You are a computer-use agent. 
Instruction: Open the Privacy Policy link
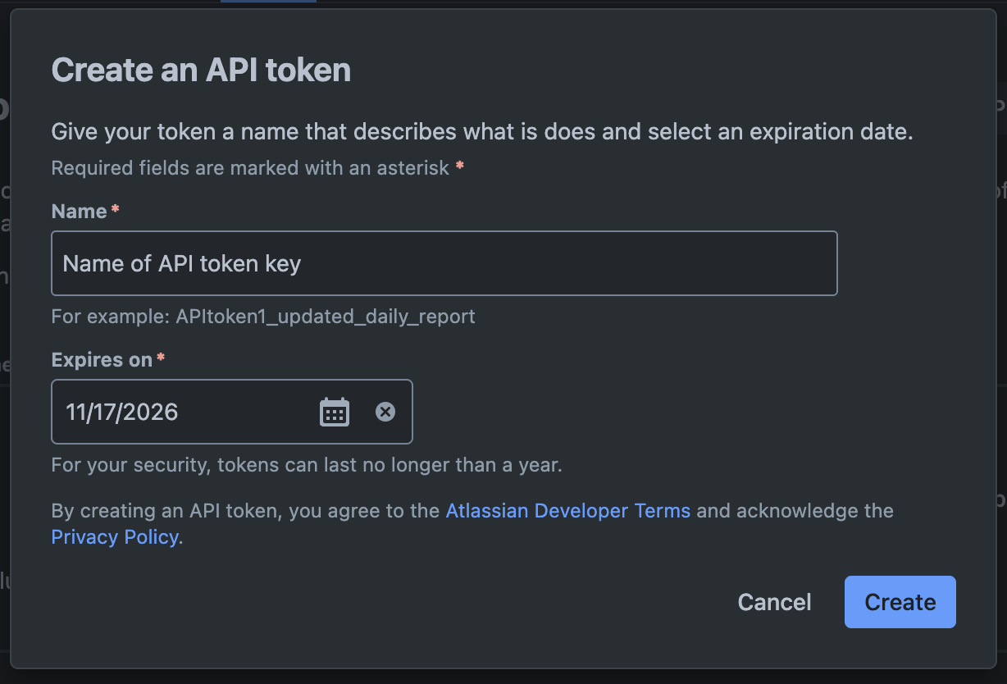click(114, 537)
